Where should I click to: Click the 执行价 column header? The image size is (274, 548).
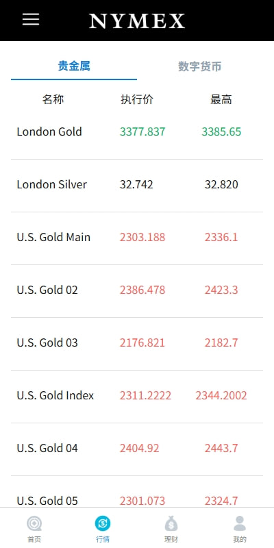click(137, 100)
